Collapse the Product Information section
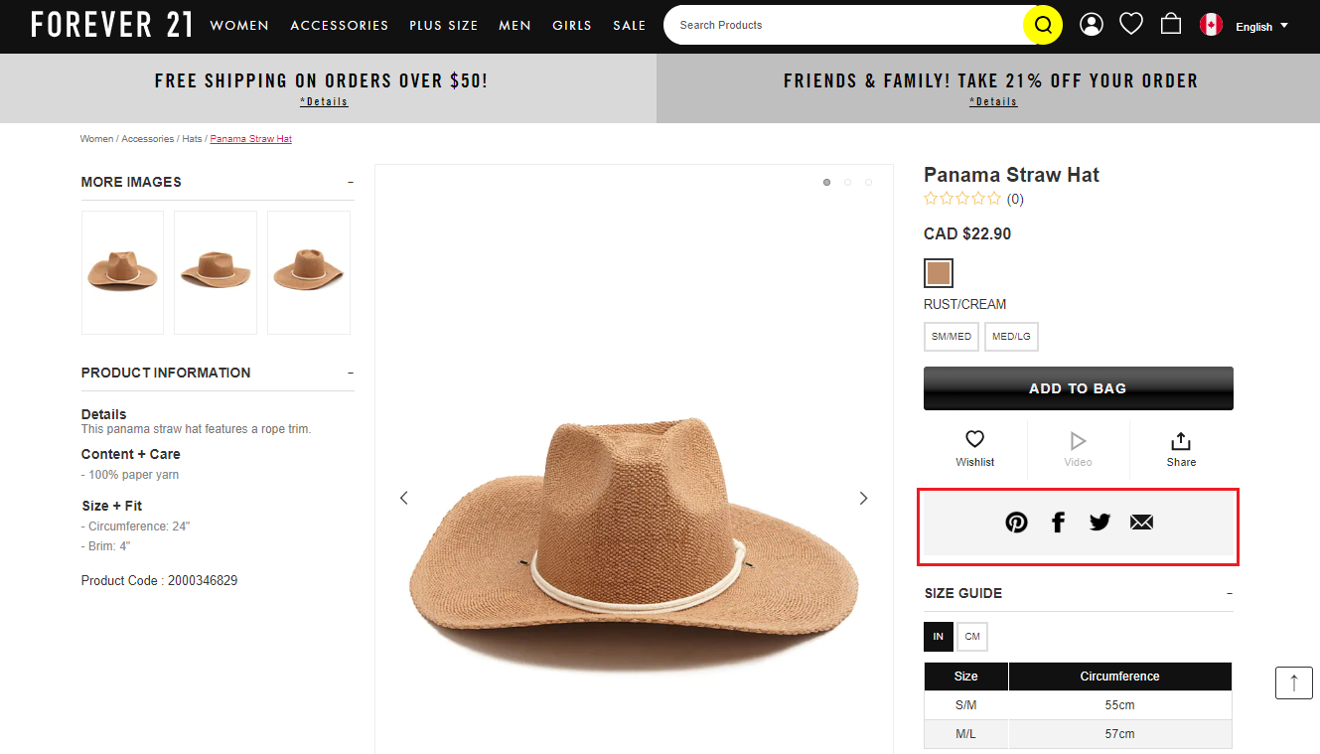 point(351,373)
